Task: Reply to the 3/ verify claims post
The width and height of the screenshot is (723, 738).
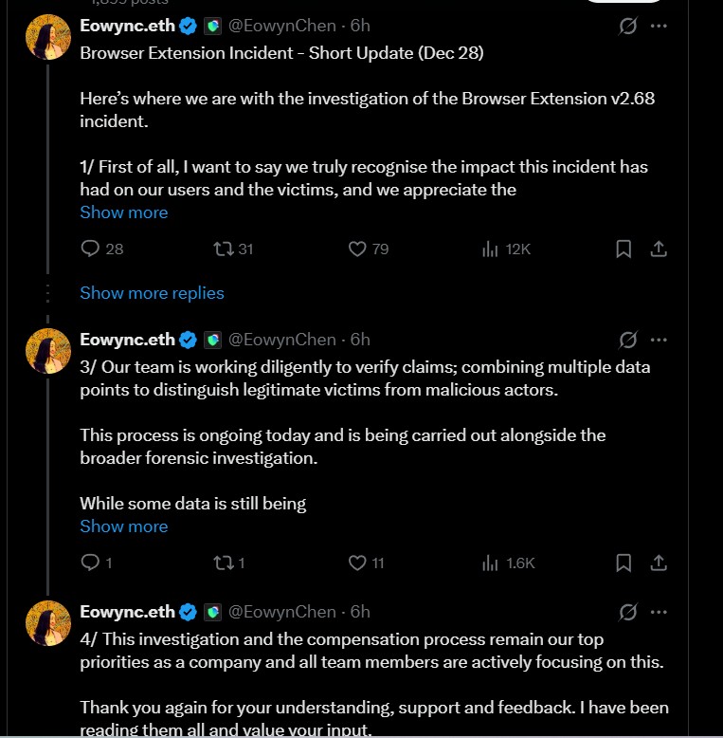Action: (91, 563)
